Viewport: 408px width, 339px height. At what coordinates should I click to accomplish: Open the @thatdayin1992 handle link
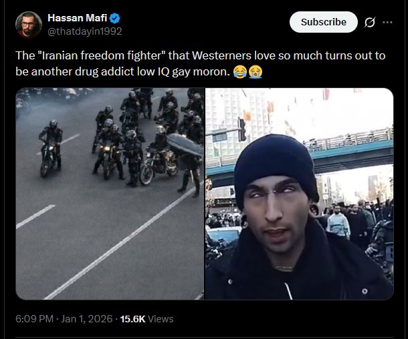[x=85, y=31]
